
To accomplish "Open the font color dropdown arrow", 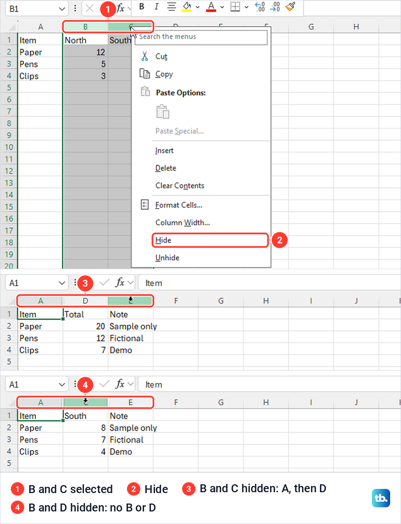I will pyautogui.click(x=222, y=7).
